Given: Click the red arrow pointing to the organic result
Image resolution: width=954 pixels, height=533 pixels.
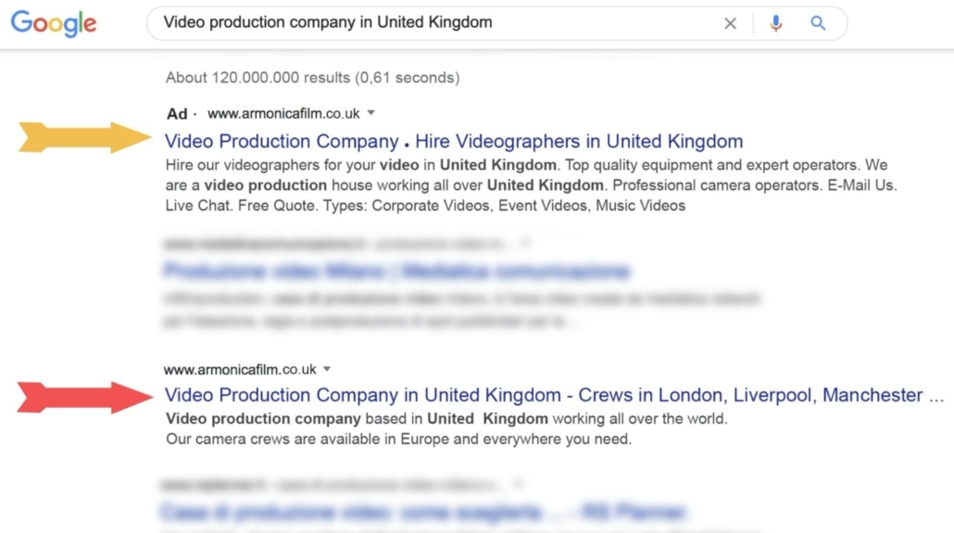Looking at the screenshot, I should pyautogui.click(x=84, y=397).
